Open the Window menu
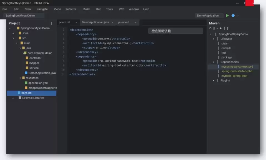The height and width of the screenshot is (160, 266). pyautogui.click(x=134, y=9)
